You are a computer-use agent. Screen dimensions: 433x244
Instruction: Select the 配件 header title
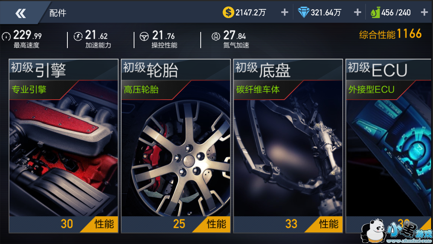pyautogui.click(x=58, y=13)
